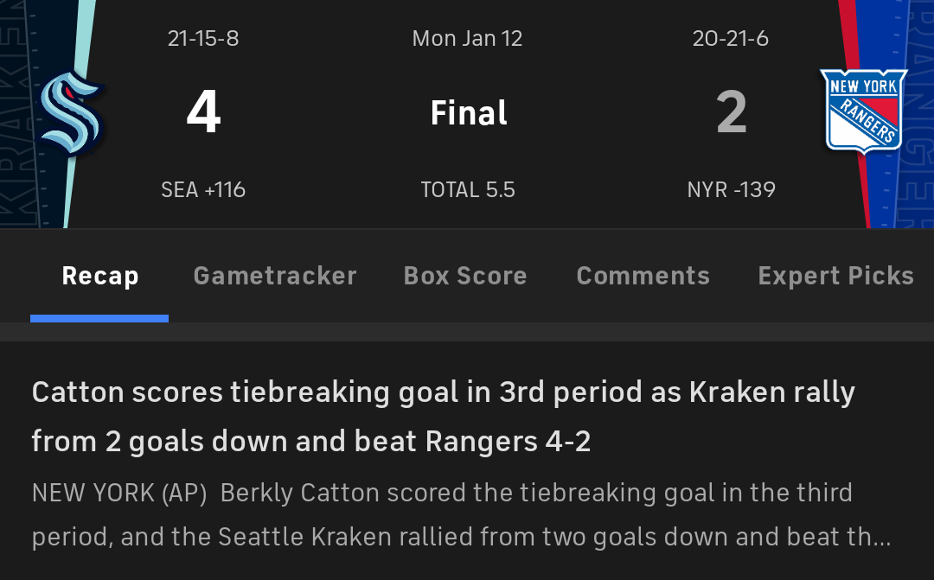Click the Rangers record 20-21-6
The height and width of the screenshot is (580, 934).
[731, 38]
